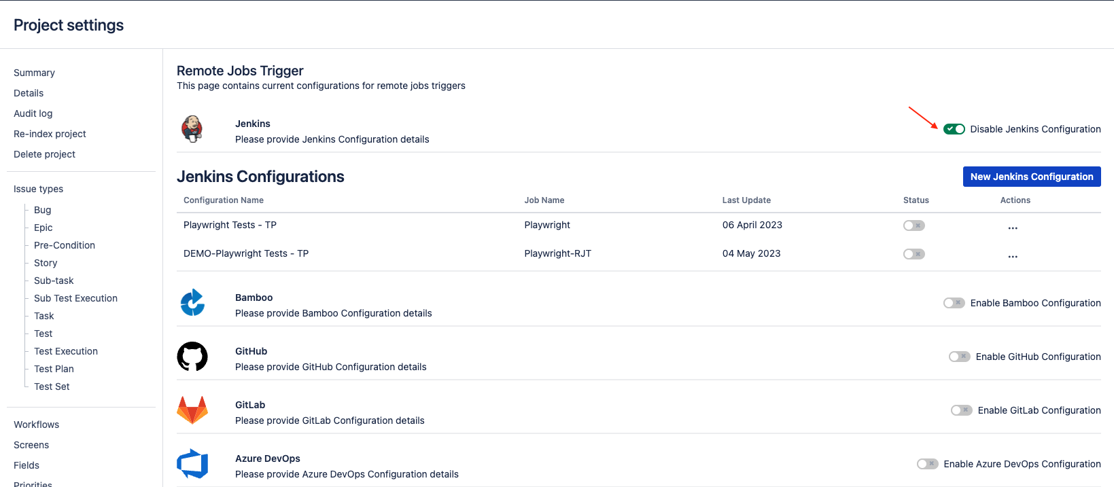Select Re-index project in sidebar
Screen dimensions: 1114x487
(x=50, y=134)
